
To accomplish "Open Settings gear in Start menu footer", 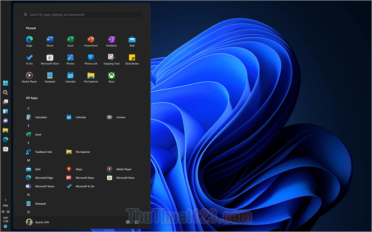I will (127, 222).
